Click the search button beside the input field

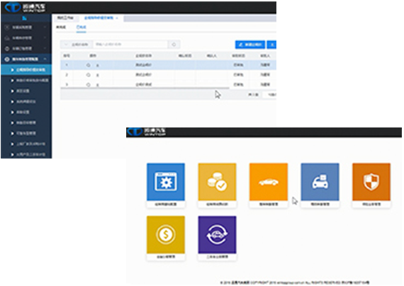(174, 45)
